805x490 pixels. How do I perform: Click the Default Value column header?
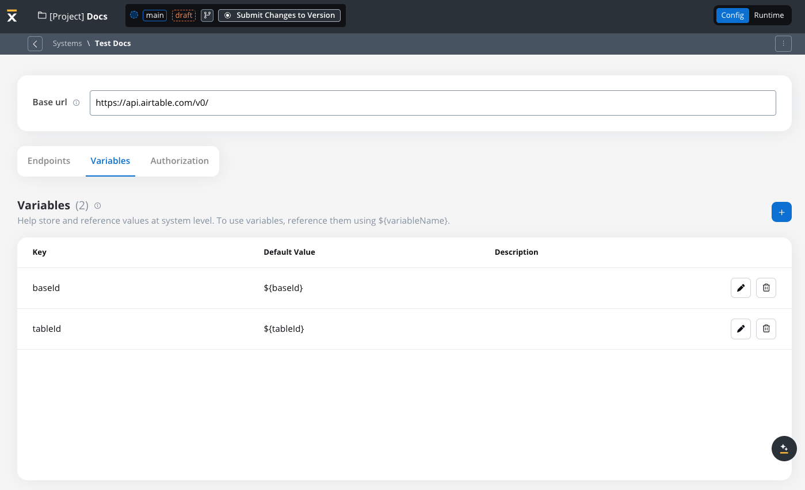[289, 252]
